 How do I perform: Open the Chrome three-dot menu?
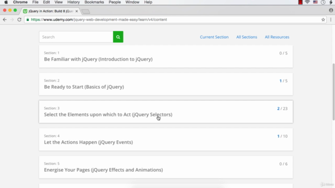(331, 20)
